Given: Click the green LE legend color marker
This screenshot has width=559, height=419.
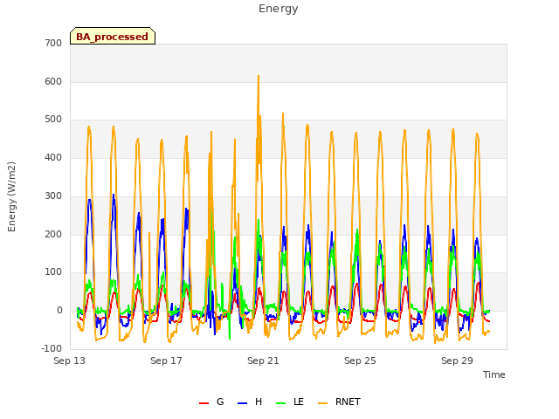Looking at the screenshot, I should pos(281,403).
